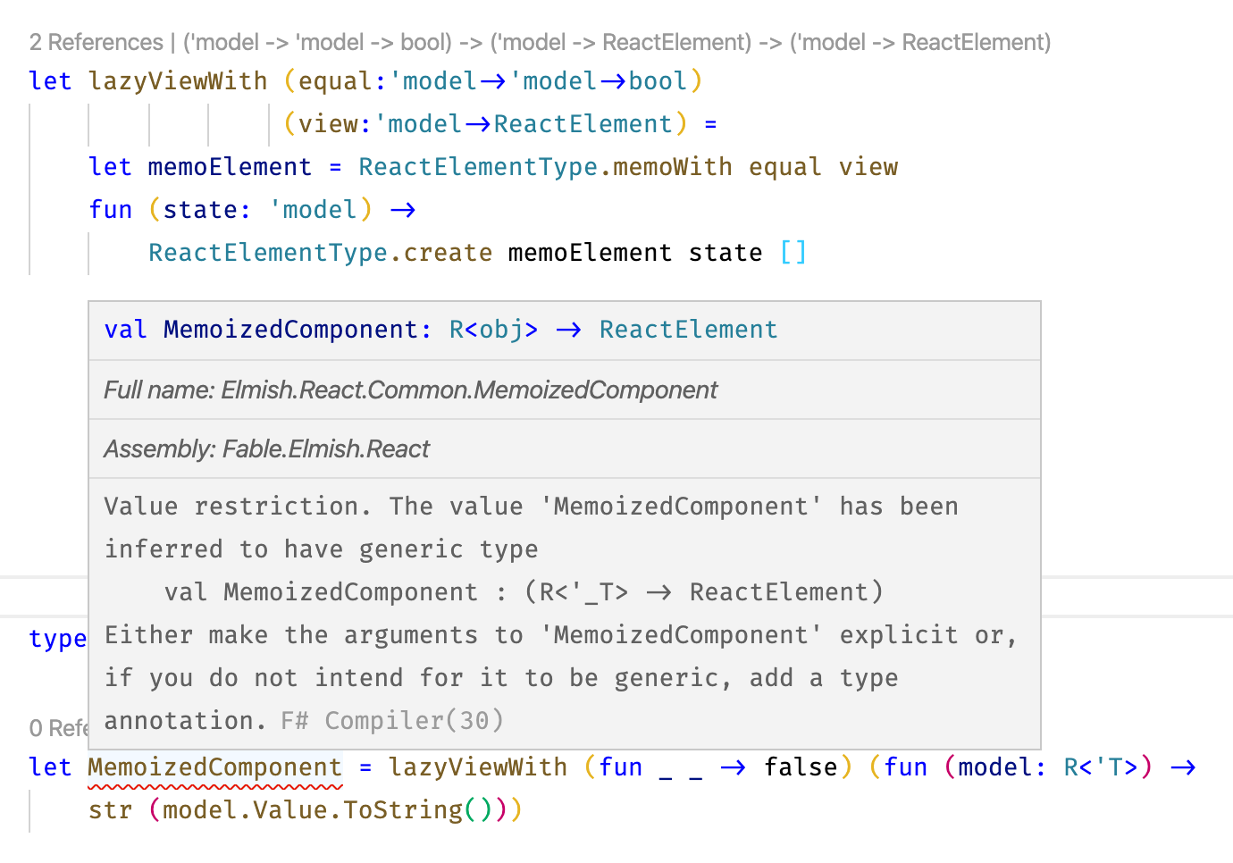Click the "2 References" CodeLens link

pos(96,42)
